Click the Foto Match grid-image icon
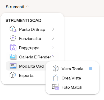The width and height of the screenshot is (104, 100). tap(56, 87)
